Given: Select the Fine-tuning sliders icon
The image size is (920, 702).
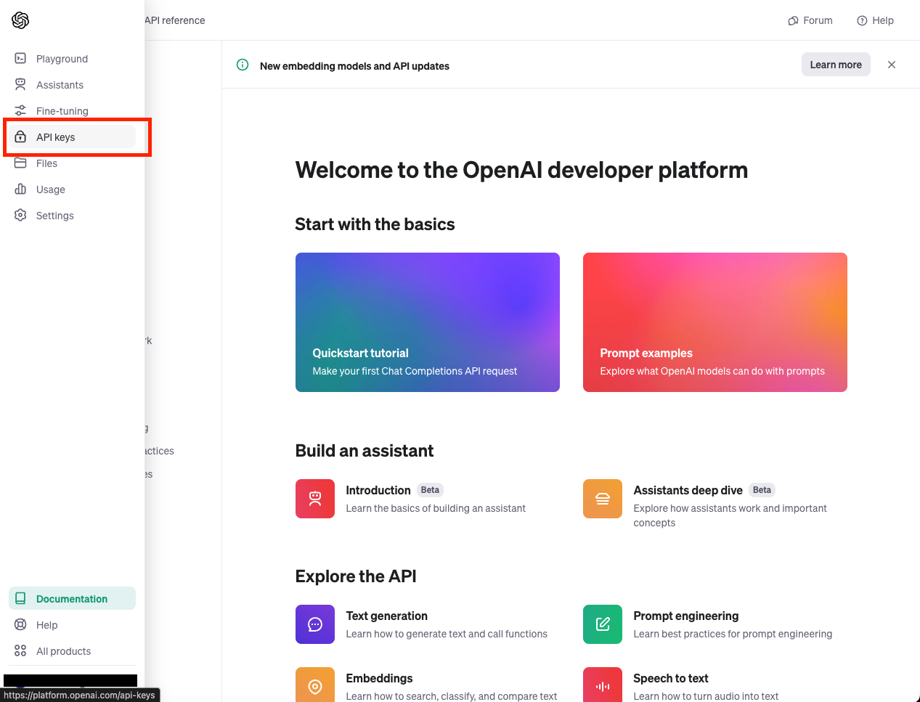Looking at the screenshot, I should (x=20, y=111).
